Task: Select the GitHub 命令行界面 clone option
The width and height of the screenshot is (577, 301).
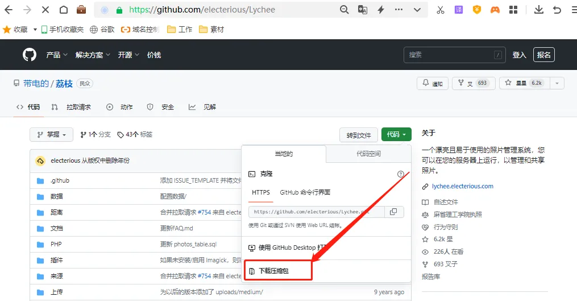Action: [305, 192]
